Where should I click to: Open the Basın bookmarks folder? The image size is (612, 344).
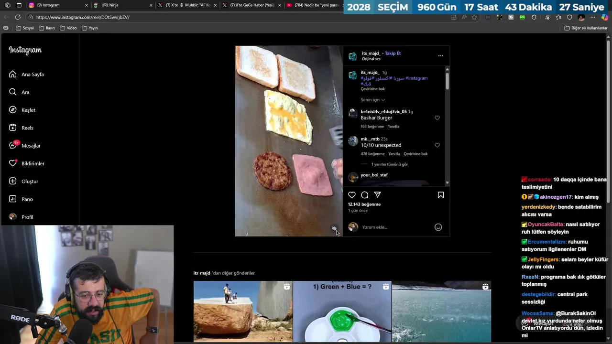pos(47,28)
